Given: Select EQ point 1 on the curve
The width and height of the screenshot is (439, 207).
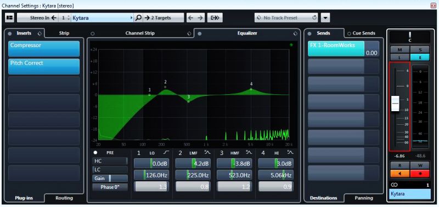Looking at the screenshot, I should tap(149, 95).
